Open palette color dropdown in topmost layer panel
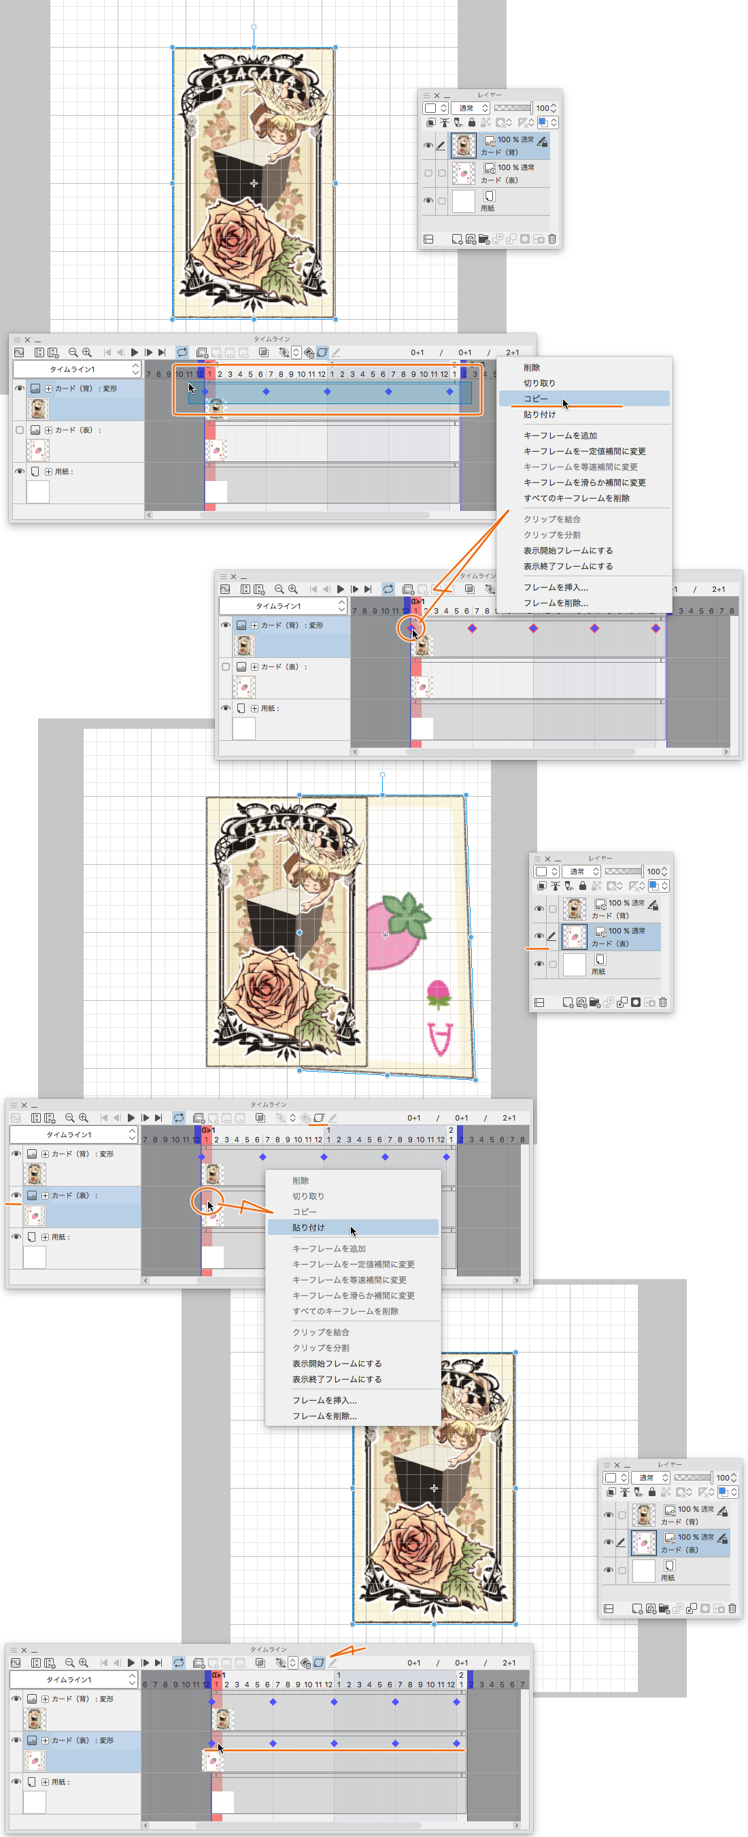 (435, 107)
